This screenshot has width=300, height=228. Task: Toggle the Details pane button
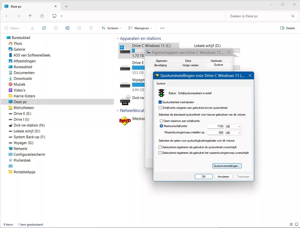[287, 28]
